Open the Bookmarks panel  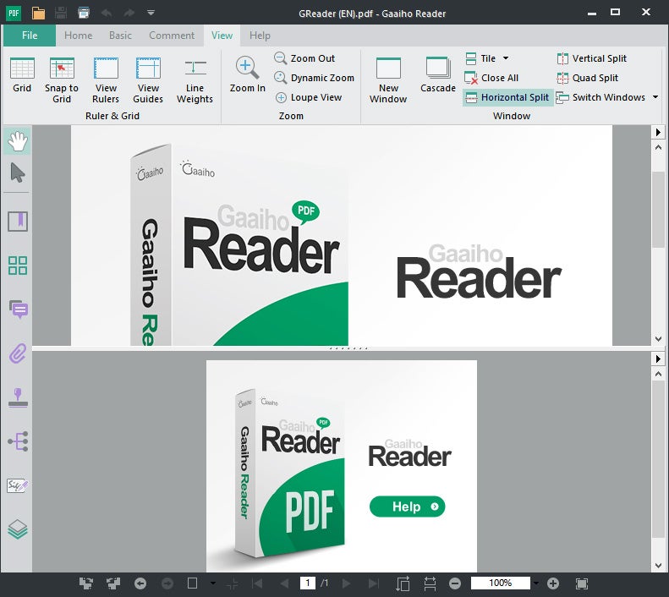point(17,222)
